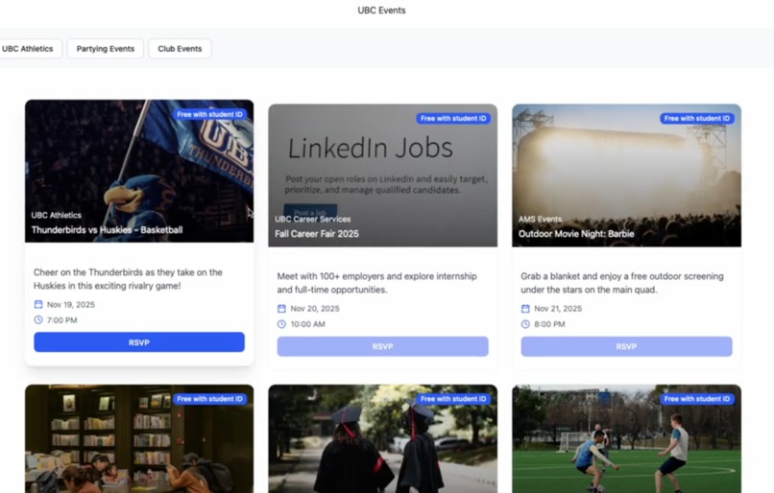The width and height of the screenshot is (774, 493).
Task: Click the Outdoor Movie Night: Barbie title
Action: (x=576, y=234)
